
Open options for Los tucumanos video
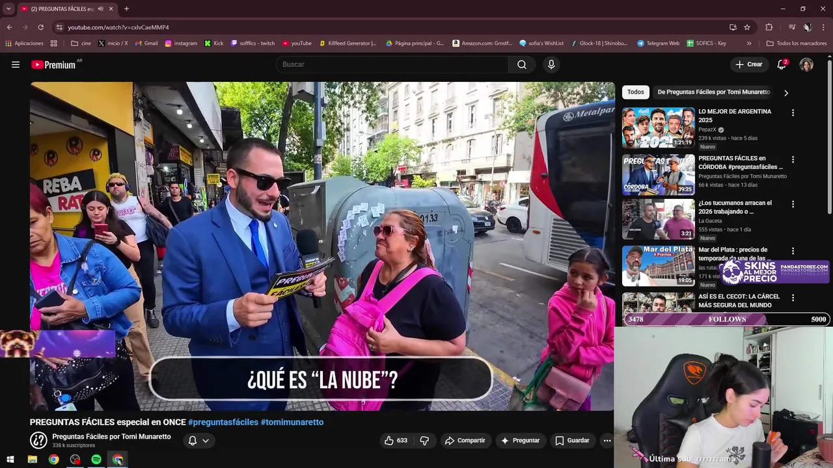pos(793,204)
